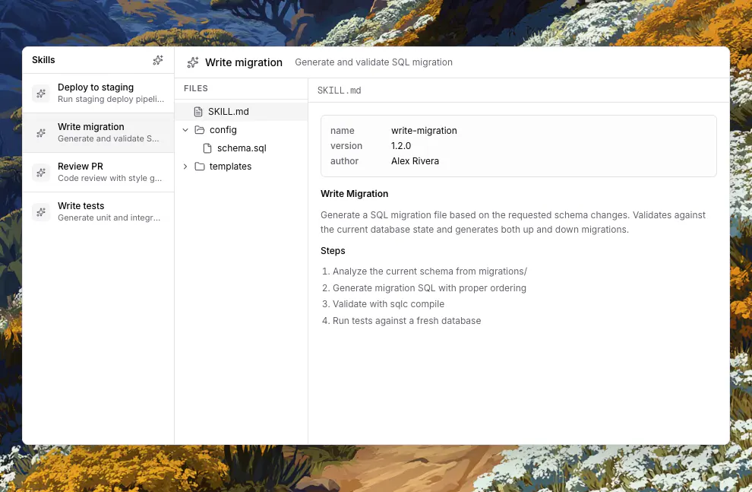Click the sparkle icon beside the Skills heading
The height and width of the screenshot is (492, 752).
[158, 60]
